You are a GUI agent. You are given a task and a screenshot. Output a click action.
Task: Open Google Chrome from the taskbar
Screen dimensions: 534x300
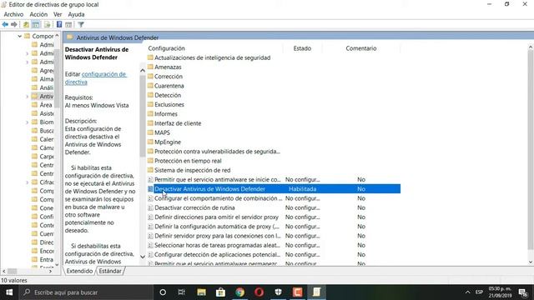[x=239, y=292]
